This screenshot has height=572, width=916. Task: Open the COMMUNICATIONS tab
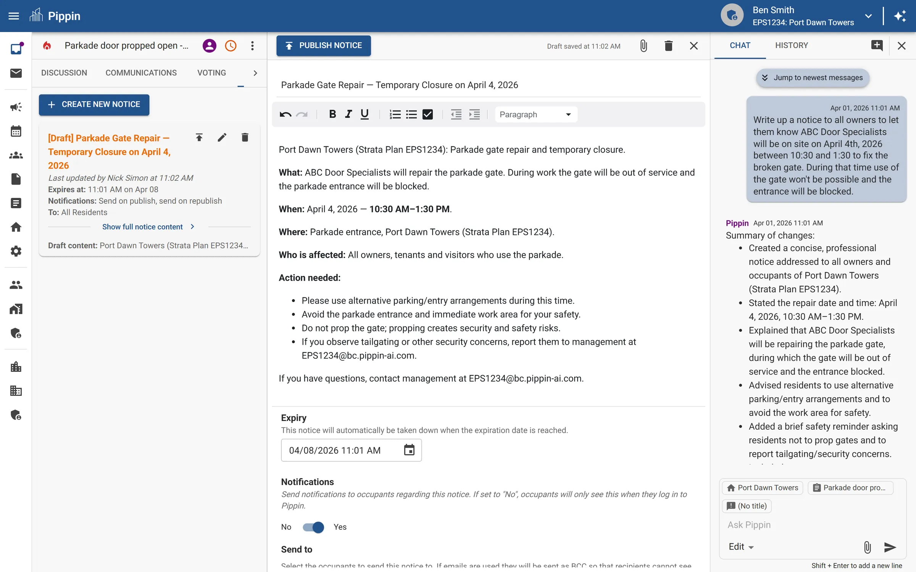pyautogui.click(x=141, y=73)
